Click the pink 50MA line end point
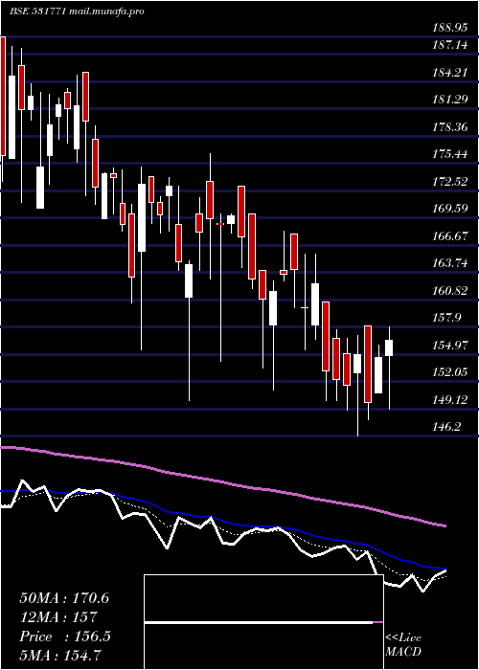The image size is (479, 670). pos(445,525)
